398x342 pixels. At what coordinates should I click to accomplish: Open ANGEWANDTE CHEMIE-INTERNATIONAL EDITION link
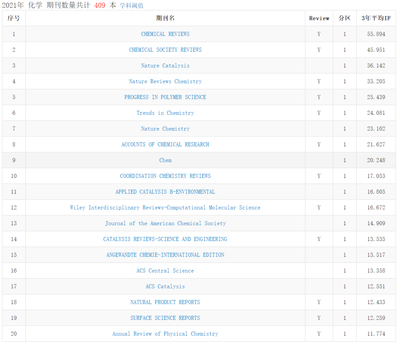(165, 255)
